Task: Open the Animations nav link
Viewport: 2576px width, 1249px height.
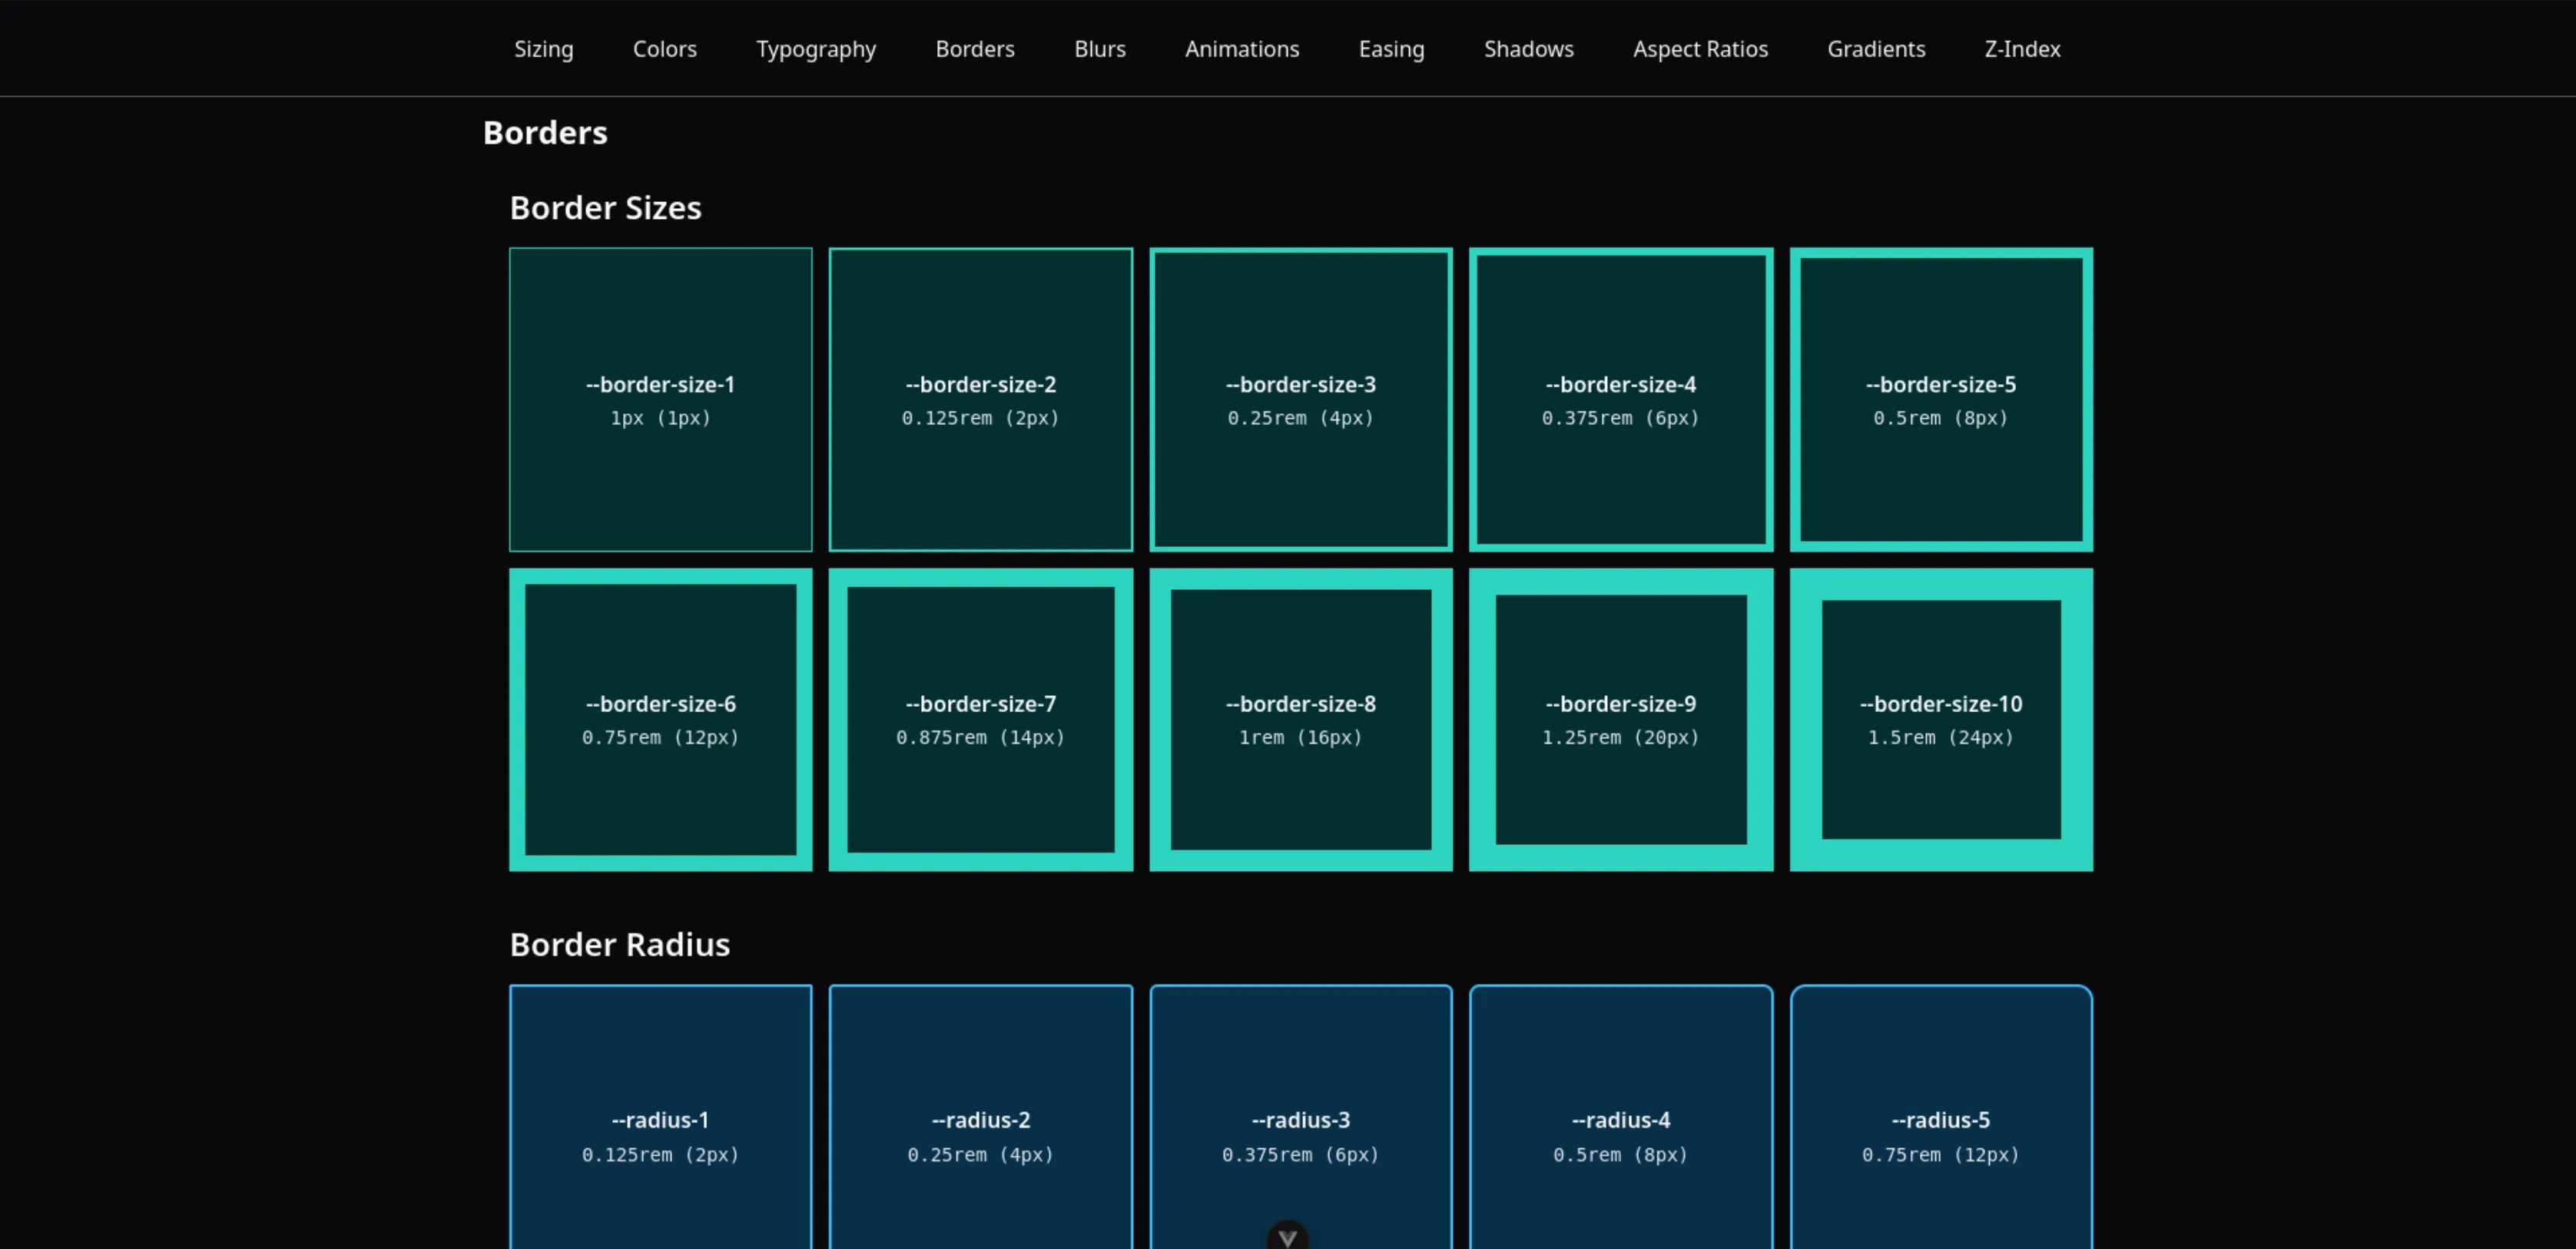Action: (x=1242, y=49)
